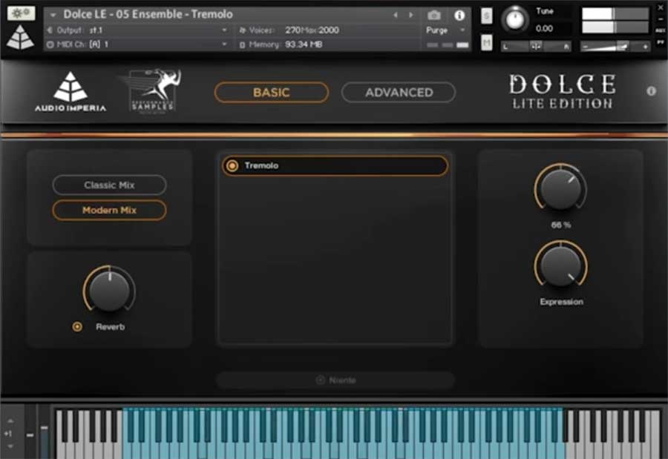This screenshot has height=459, width=668.
Task: Solo the instrument with S button
Action: tap(486, 16)
